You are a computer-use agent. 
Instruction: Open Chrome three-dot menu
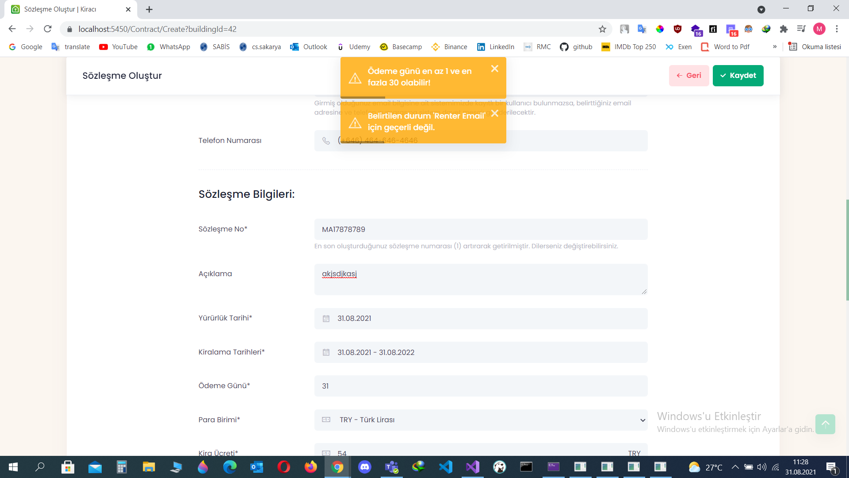tap(837, 29)
